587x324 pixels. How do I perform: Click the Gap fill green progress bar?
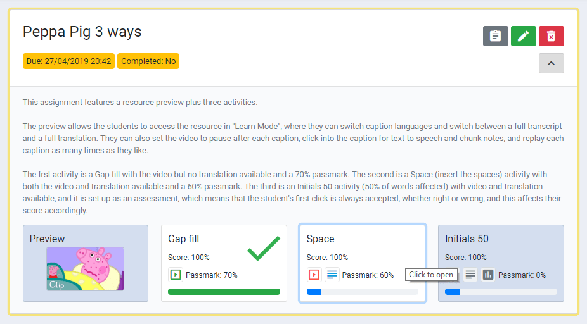[224, 292]
